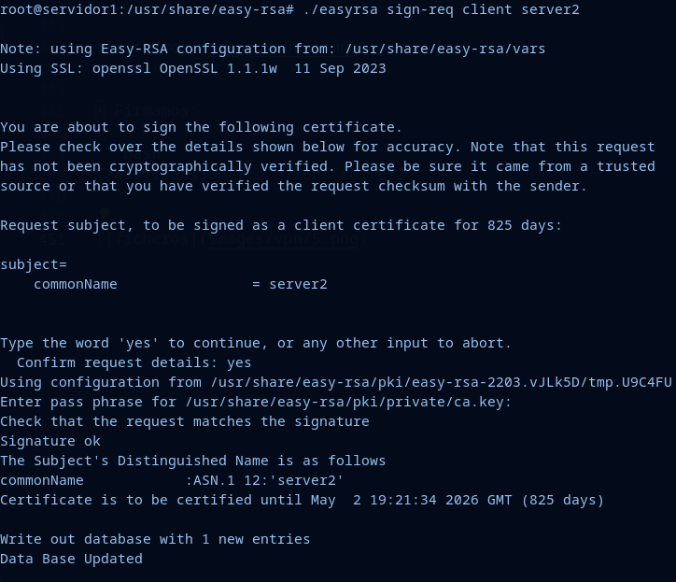Screen dimensions: 676x582
Task: Click the 'yes' answer after Confirm request details
Action: pyautogui.click(x=239, y=362)
